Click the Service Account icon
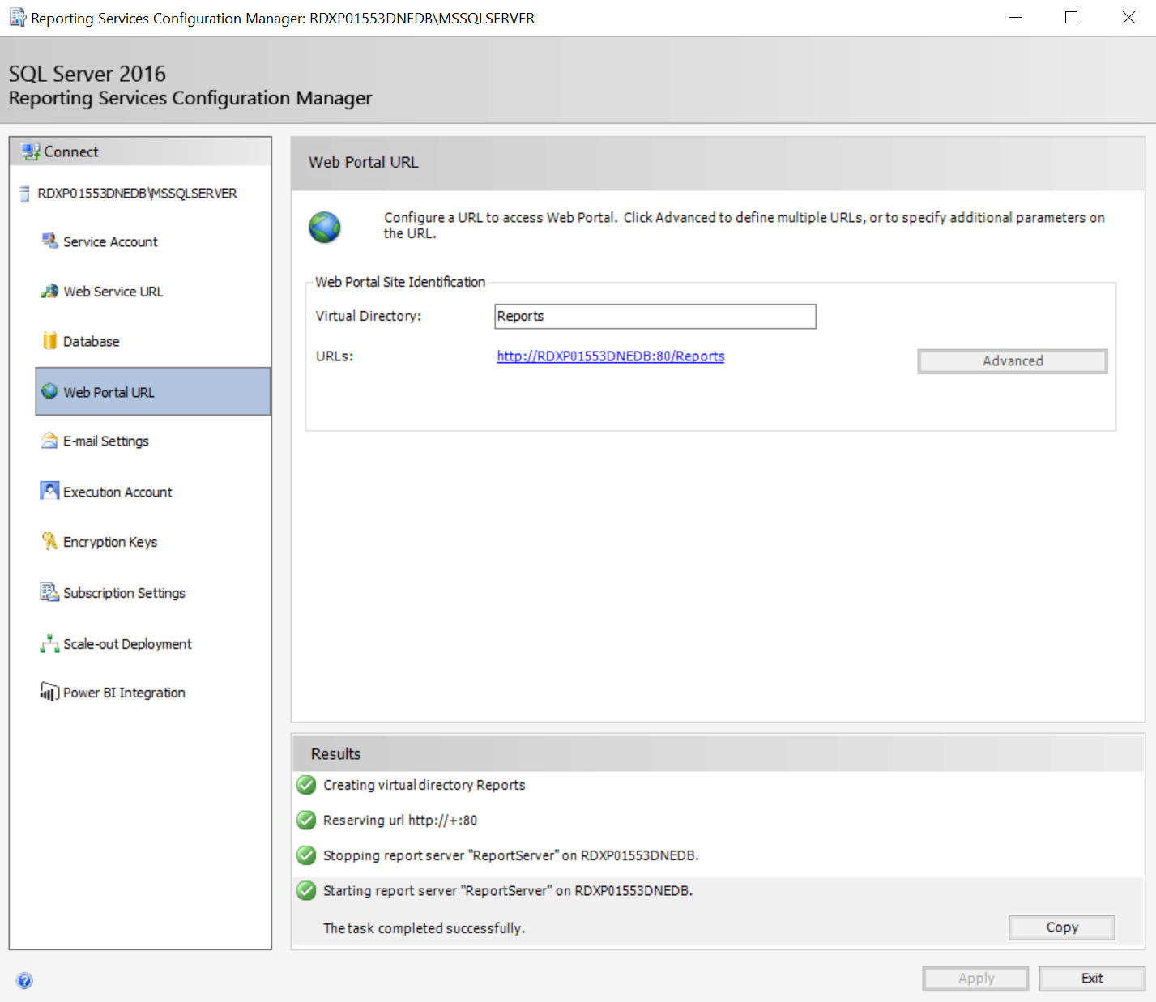Viewport: 1156px width, 1002px height. (x=49, y=241)
